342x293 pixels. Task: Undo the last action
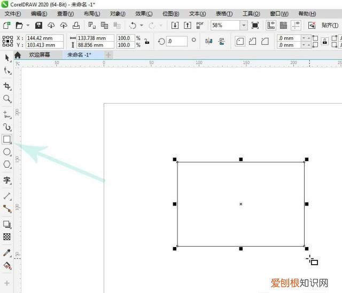[133, 25]
